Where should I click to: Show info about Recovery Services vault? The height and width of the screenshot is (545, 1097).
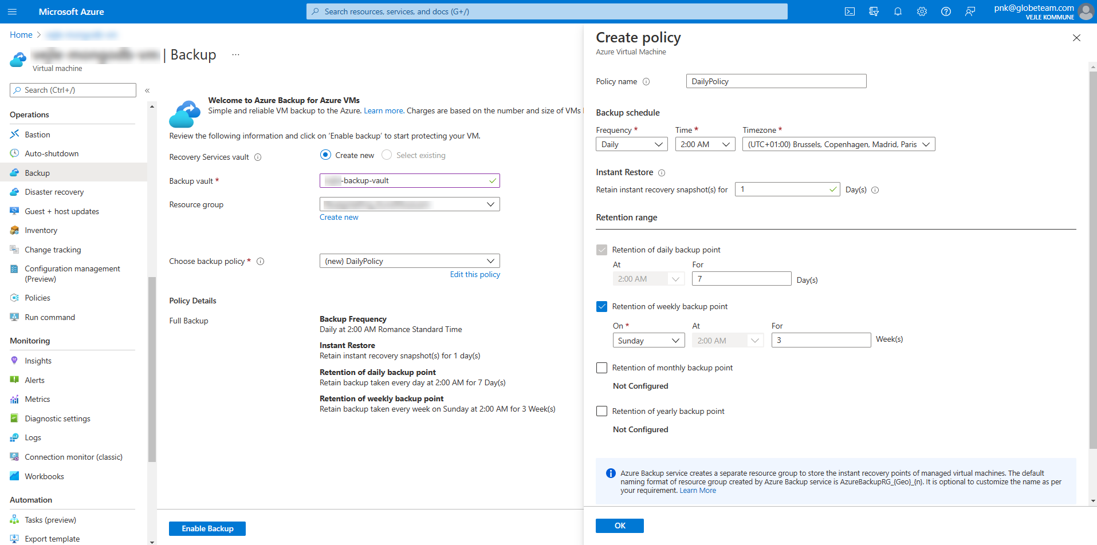pyautogui.click(x=258, y=157)
